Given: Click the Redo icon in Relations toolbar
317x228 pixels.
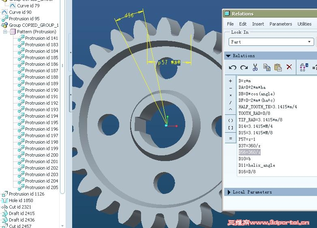Looking at the screenshot, I should tap(244, 67).
